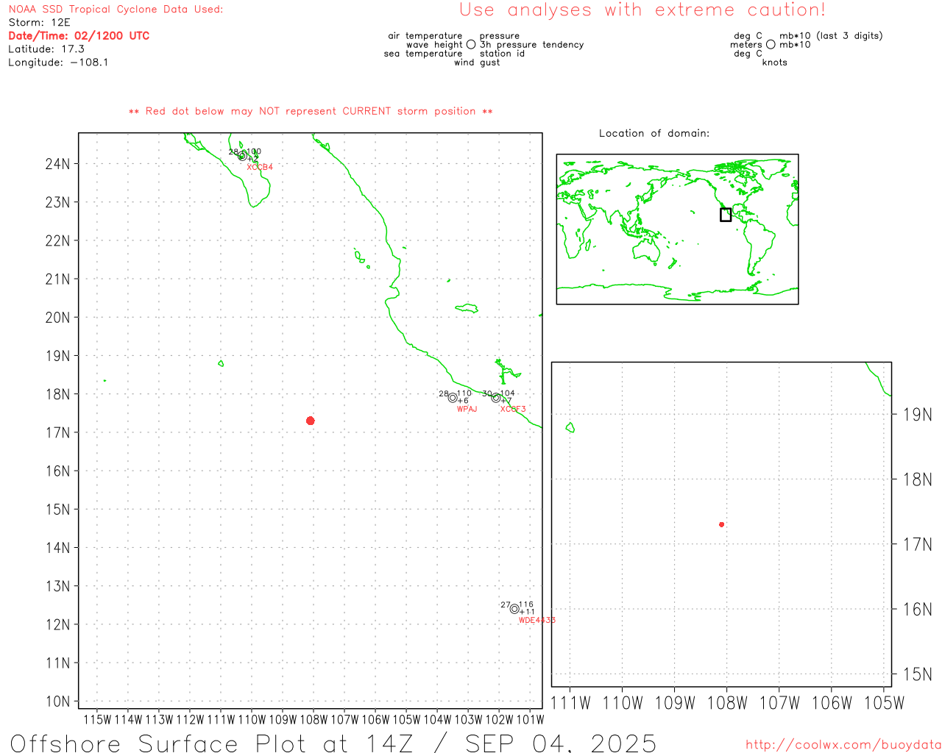Click the 101W longitude label on main map
The height and width of the screenshot is (753, 942).
point(530,719)
